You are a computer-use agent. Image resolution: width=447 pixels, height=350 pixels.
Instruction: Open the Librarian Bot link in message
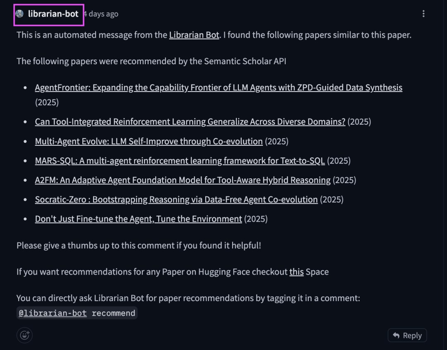194,35
